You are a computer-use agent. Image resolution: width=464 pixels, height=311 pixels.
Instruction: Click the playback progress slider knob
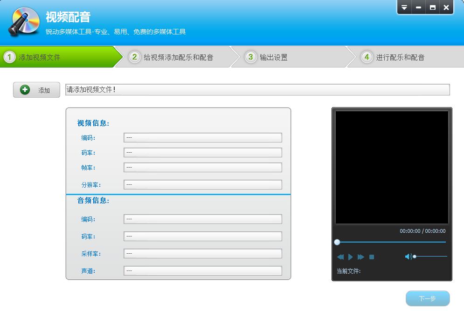[x=337, y=242]
